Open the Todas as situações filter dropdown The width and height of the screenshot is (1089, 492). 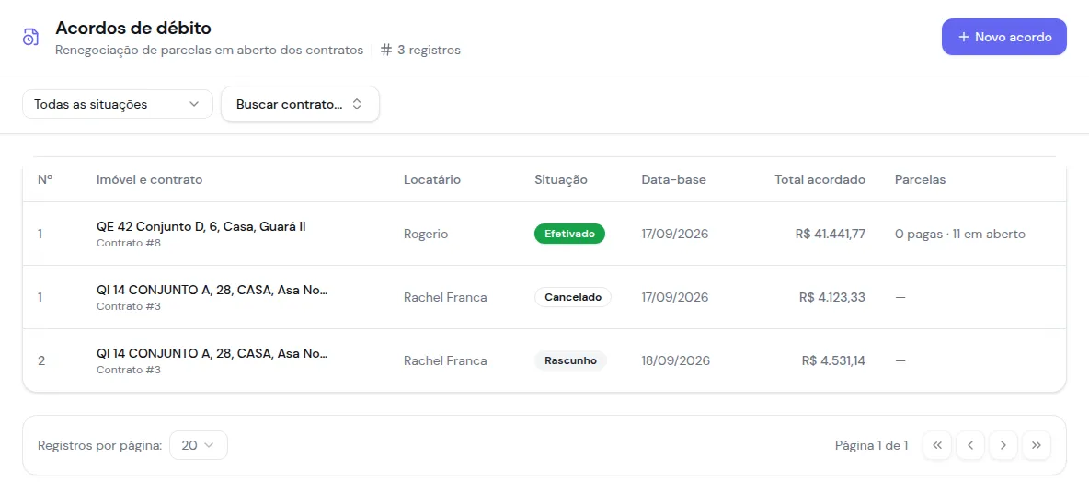pyautogui.click(x=118, y=104)
